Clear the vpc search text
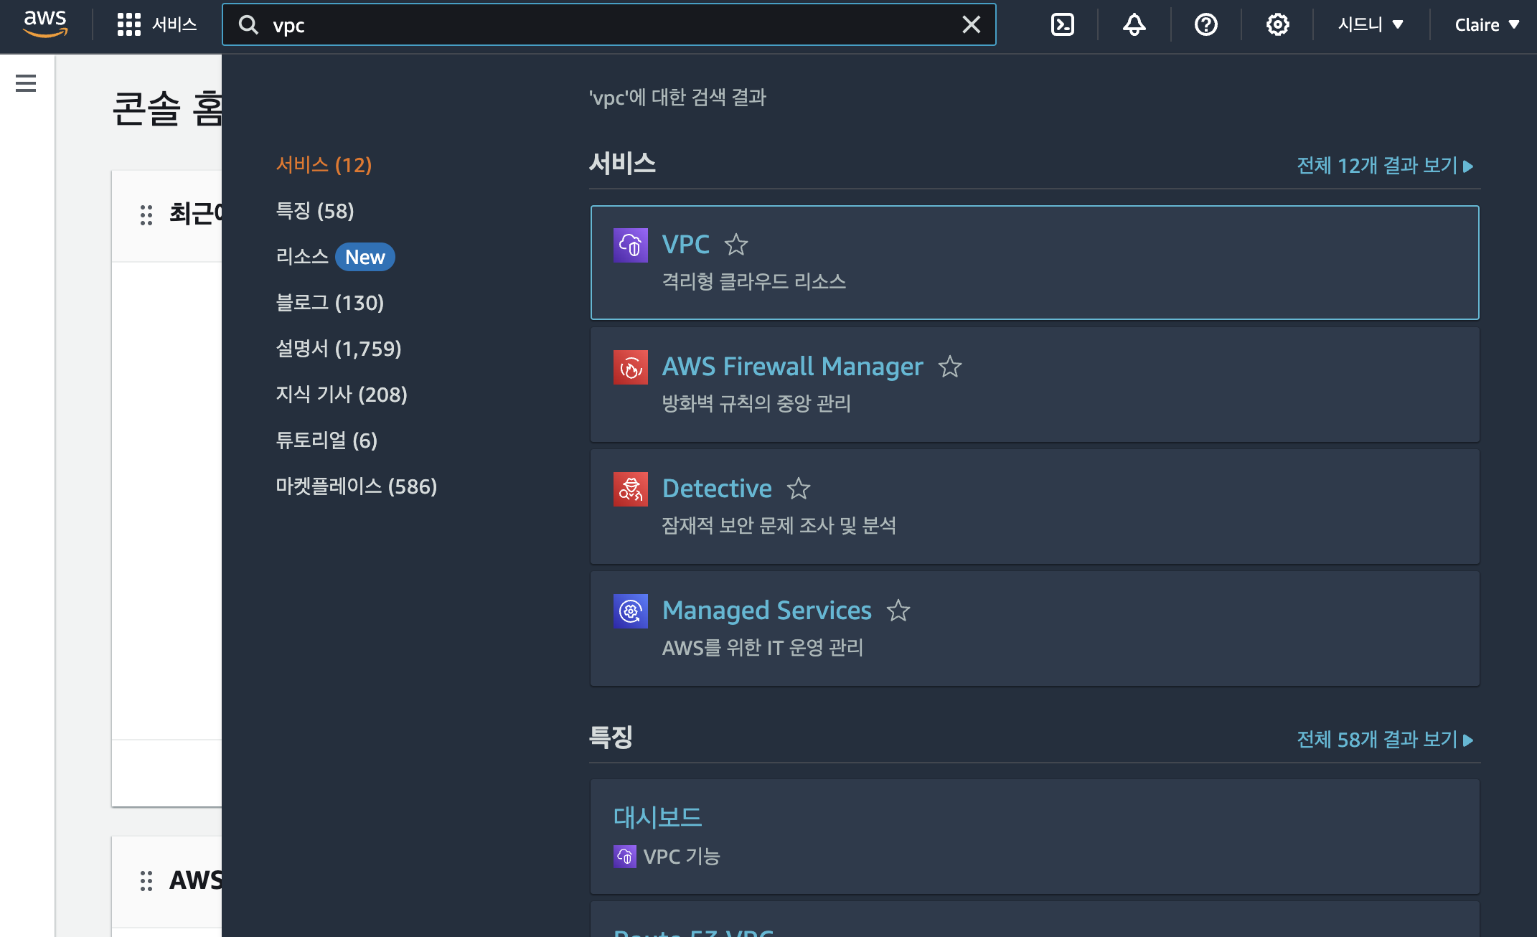Viewport: 1537px width, 937px height. [x=972, y=25]
